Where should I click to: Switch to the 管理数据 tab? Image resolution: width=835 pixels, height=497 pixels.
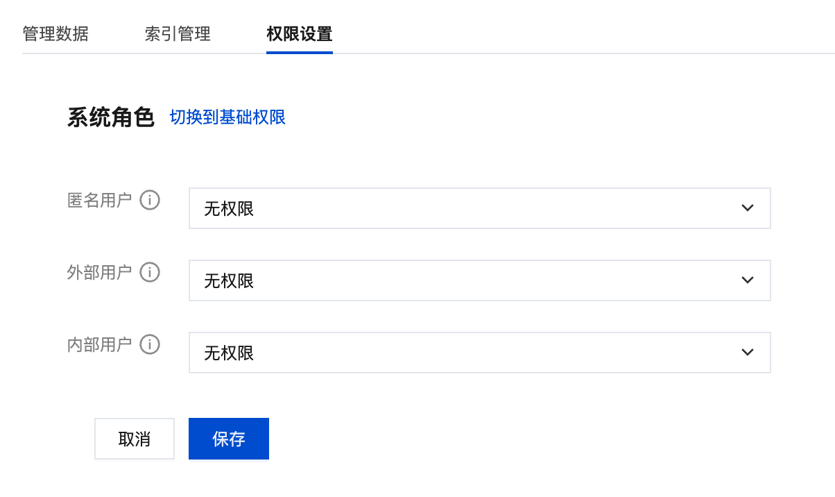55,34
